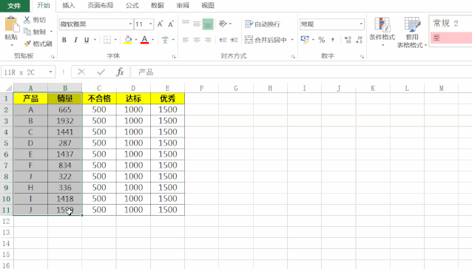Viewport: 472px width, 269px height.
Task: Open the 文件 file tab
Action: [14, 6]
